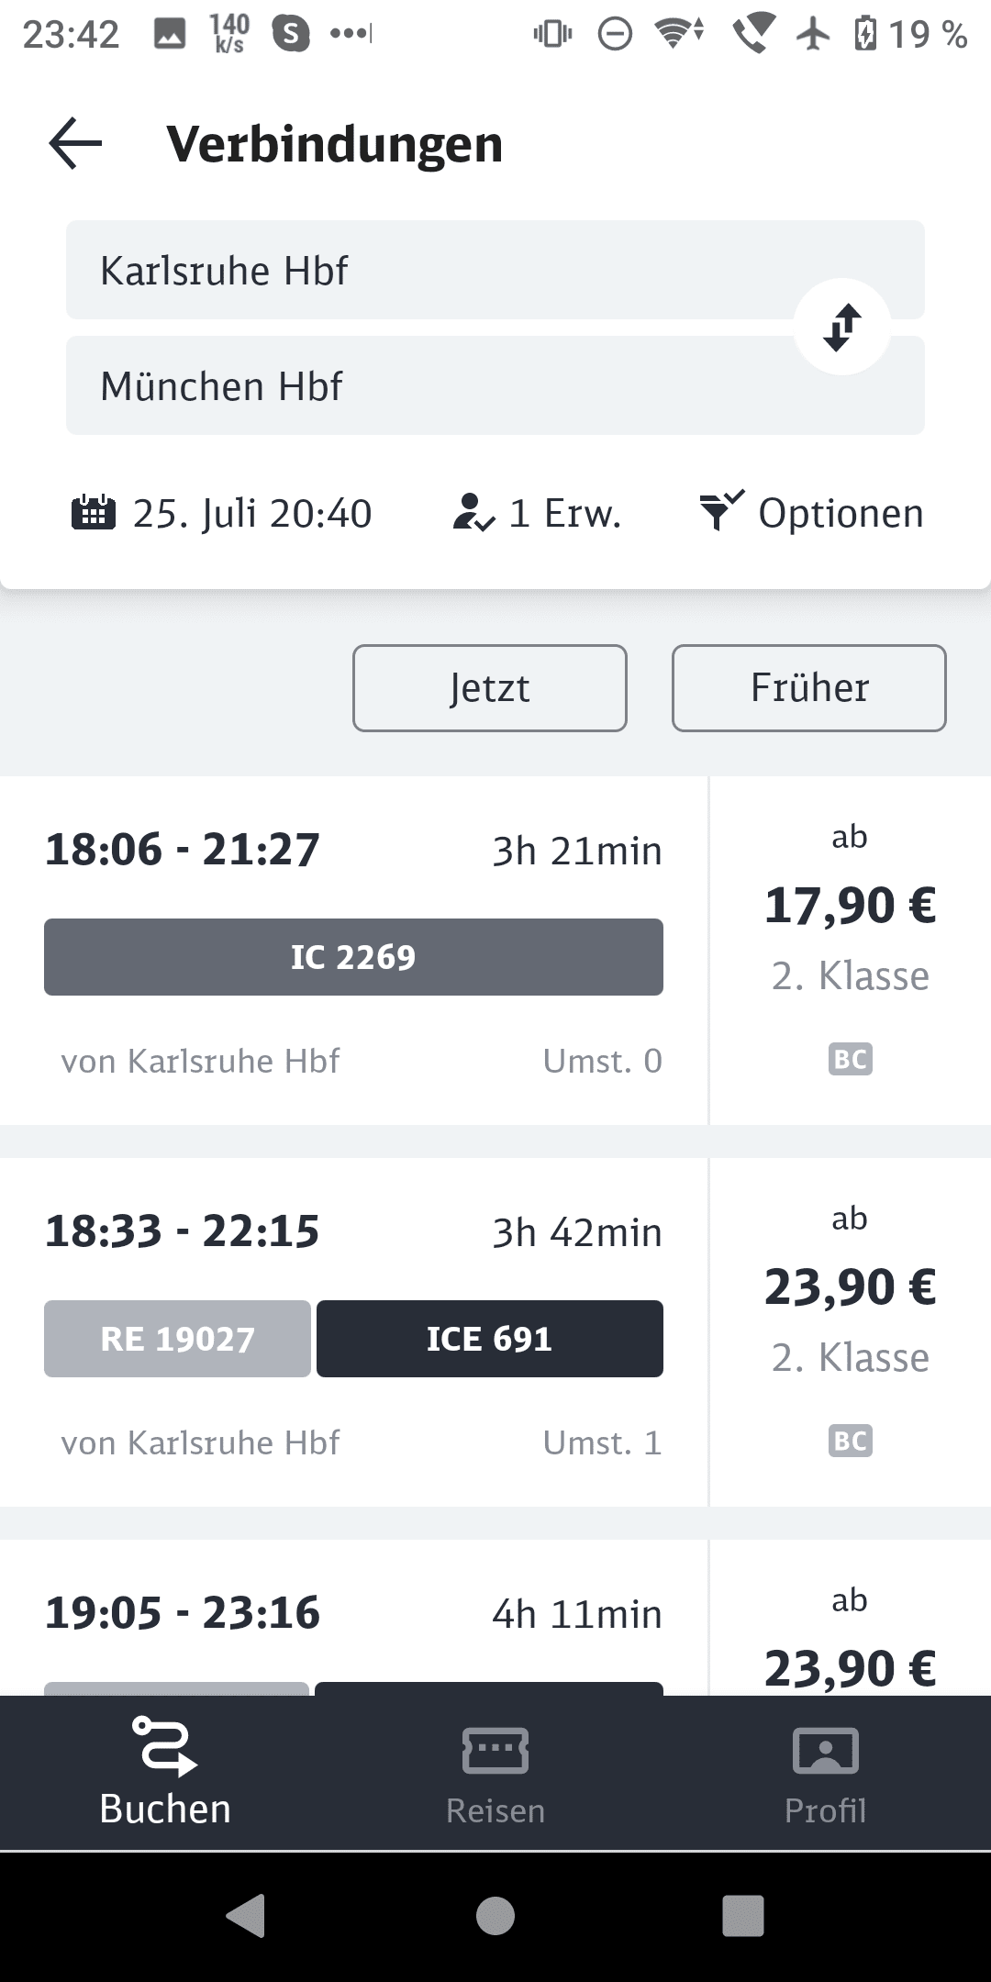Show earlier connections with Früher
Screen dimensions: 991x1982
pyautogui.click(x=808, y=688)
